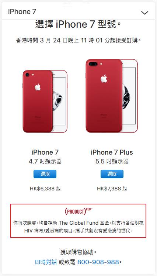Viewport: 157px width, 276px height.
Task: Select the red iPhone 7 Plus product image
Action: 112,96
